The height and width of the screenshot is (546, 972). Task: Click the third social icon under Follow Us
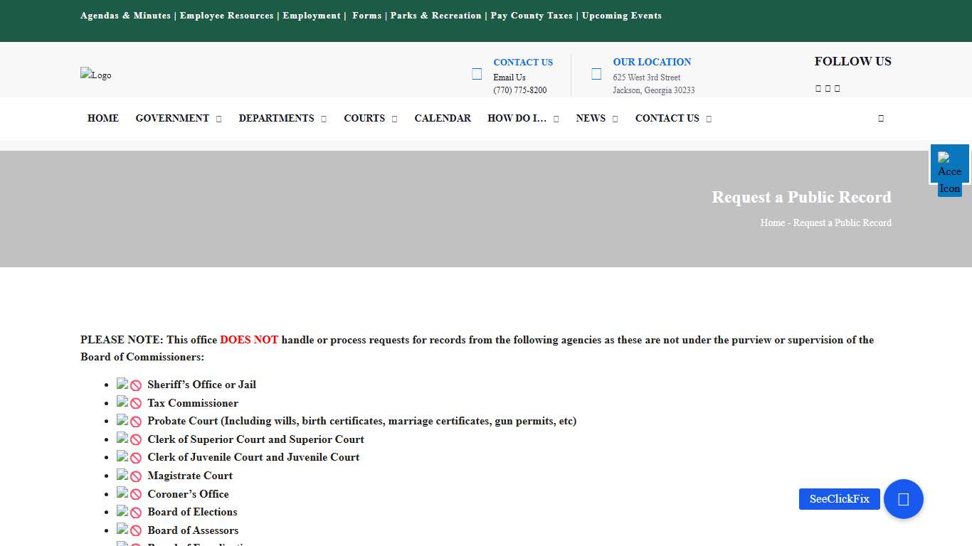tap(837, 88)
